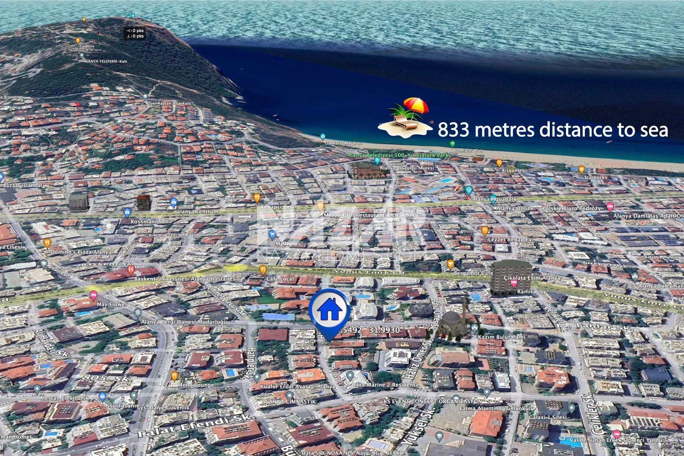The width and height of the screenshot is (684, 456).
Task: Open the Starbucks pin near the beach
Action: [x=581, y=169]
